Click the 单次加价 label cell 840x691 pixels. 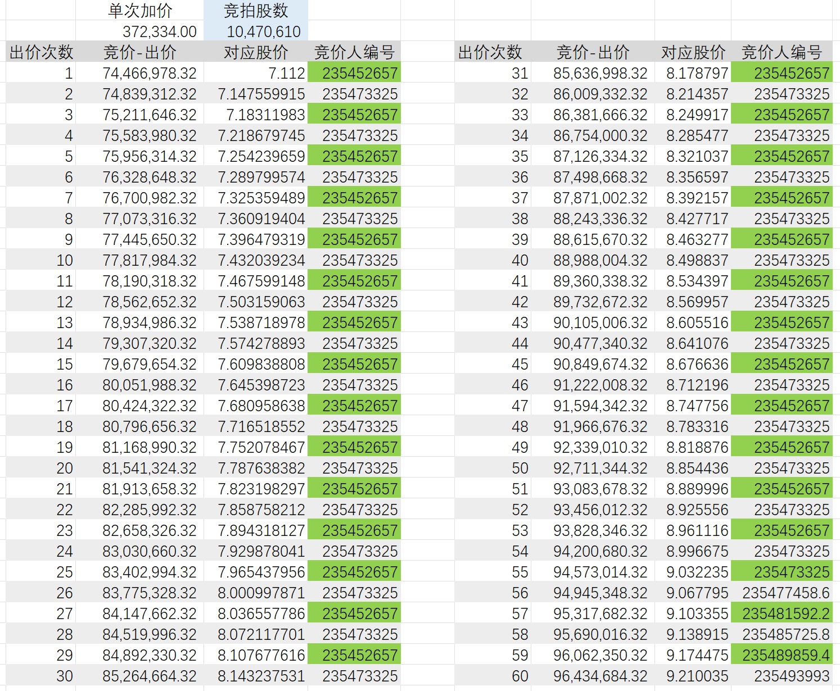point(139,11)
